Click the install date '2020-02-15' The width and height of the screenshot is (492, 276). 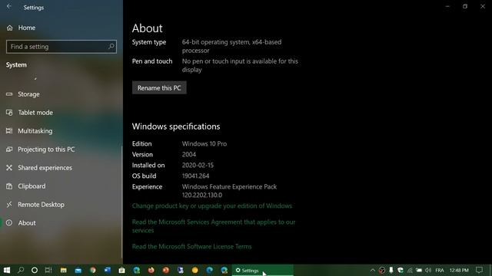tap(198, 166)
